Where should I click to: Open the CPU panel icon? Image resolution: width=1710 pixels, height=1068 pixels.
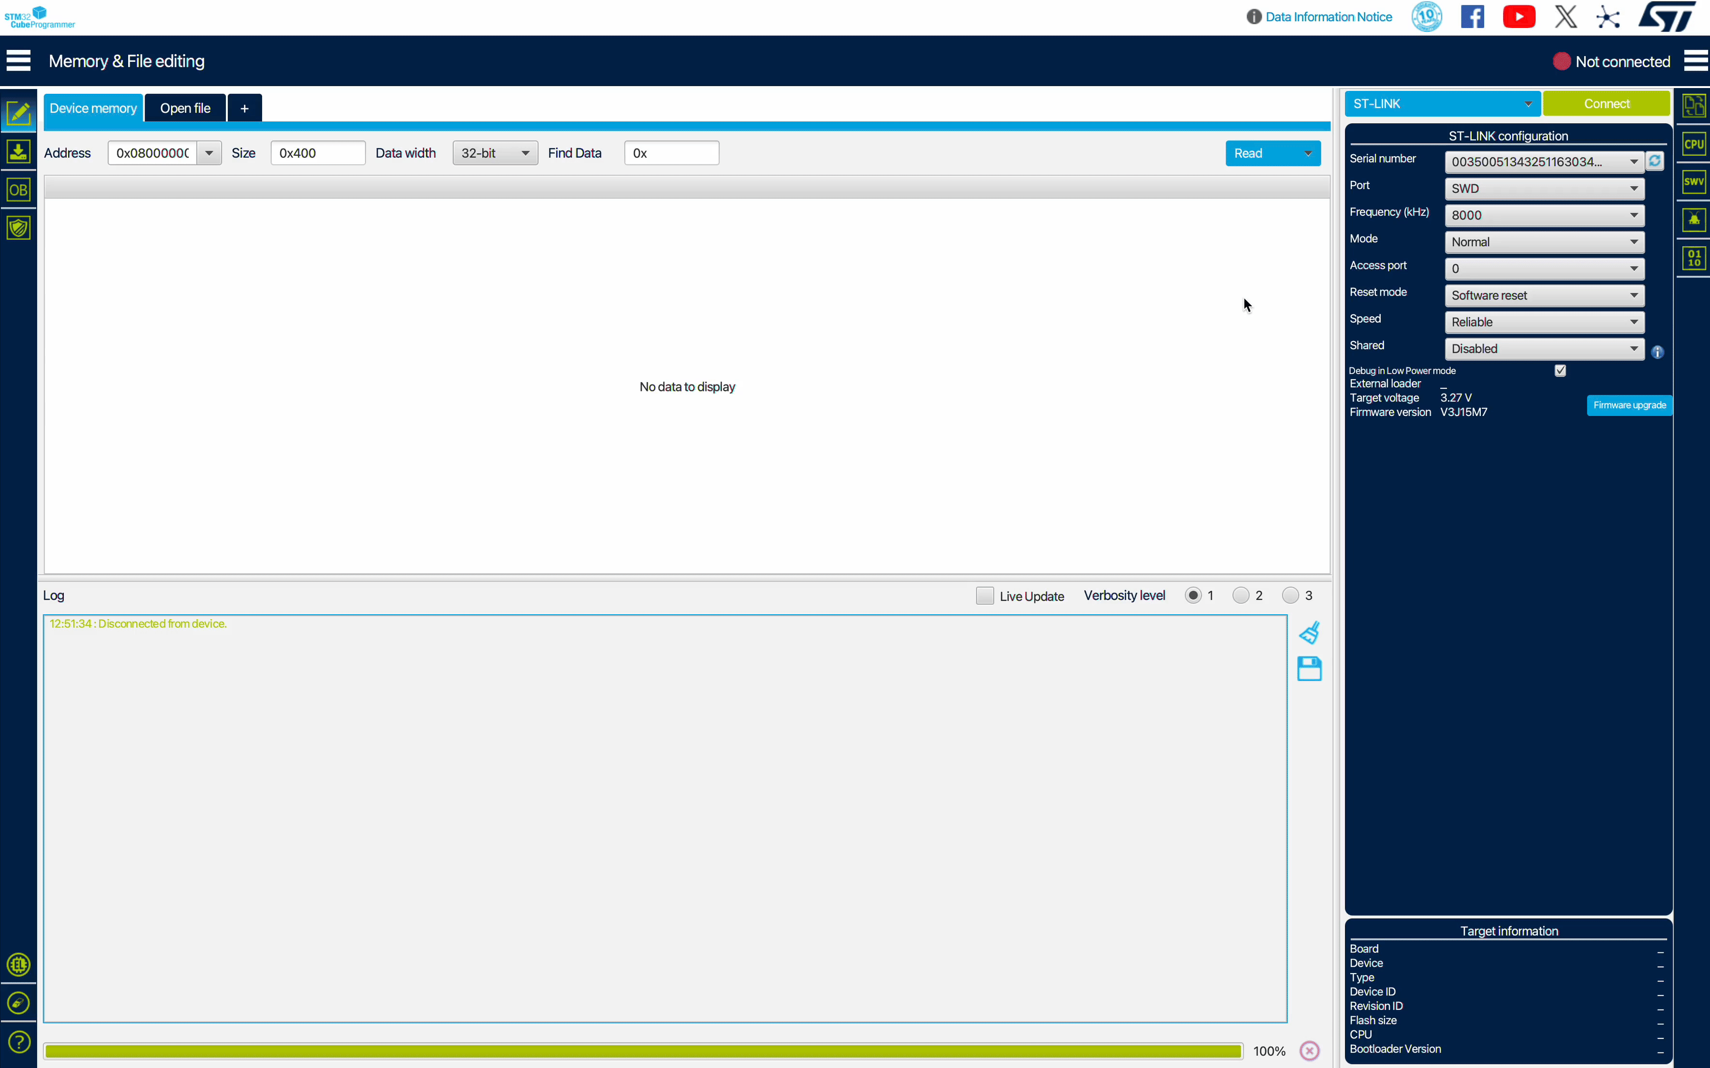point(1694,144)
